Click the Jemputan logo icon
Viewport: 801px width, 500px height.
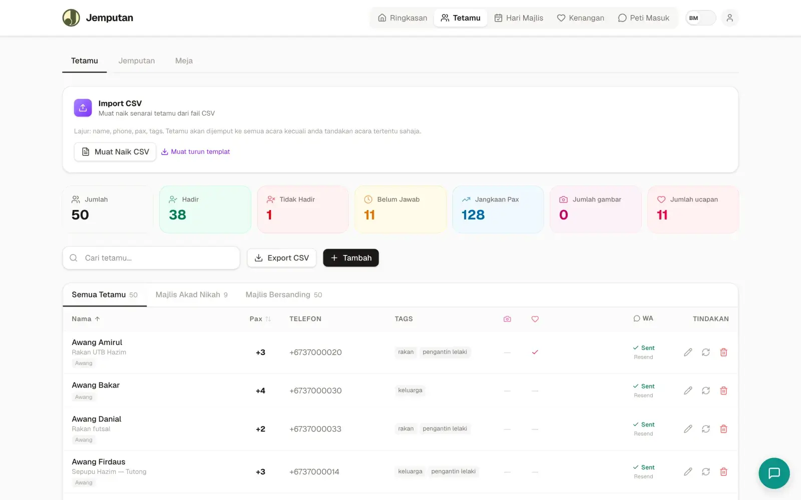click(x=71, y=18)
